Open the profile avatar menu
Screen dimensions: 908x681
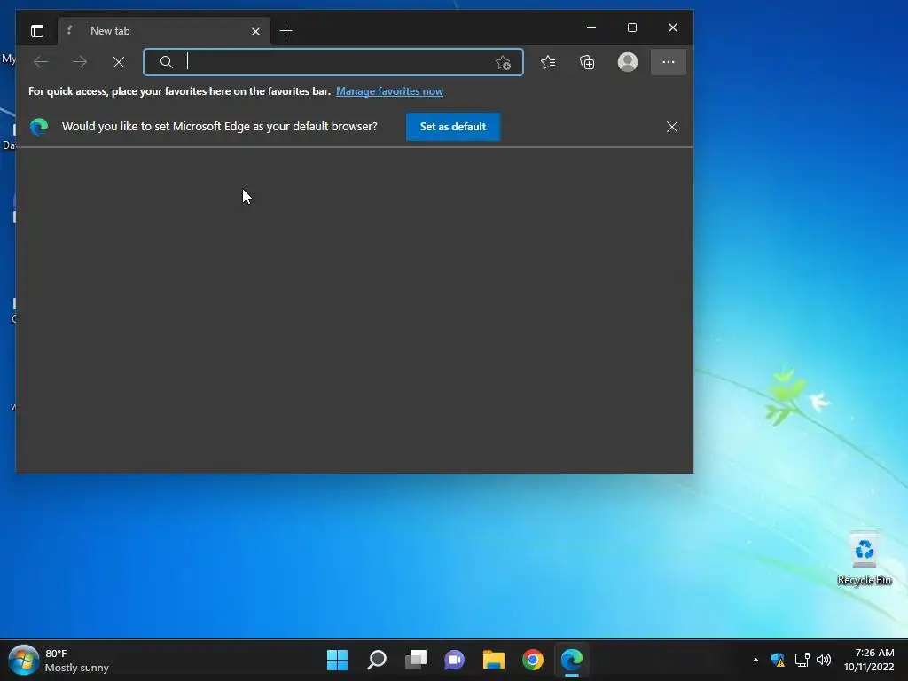point(628,62)
